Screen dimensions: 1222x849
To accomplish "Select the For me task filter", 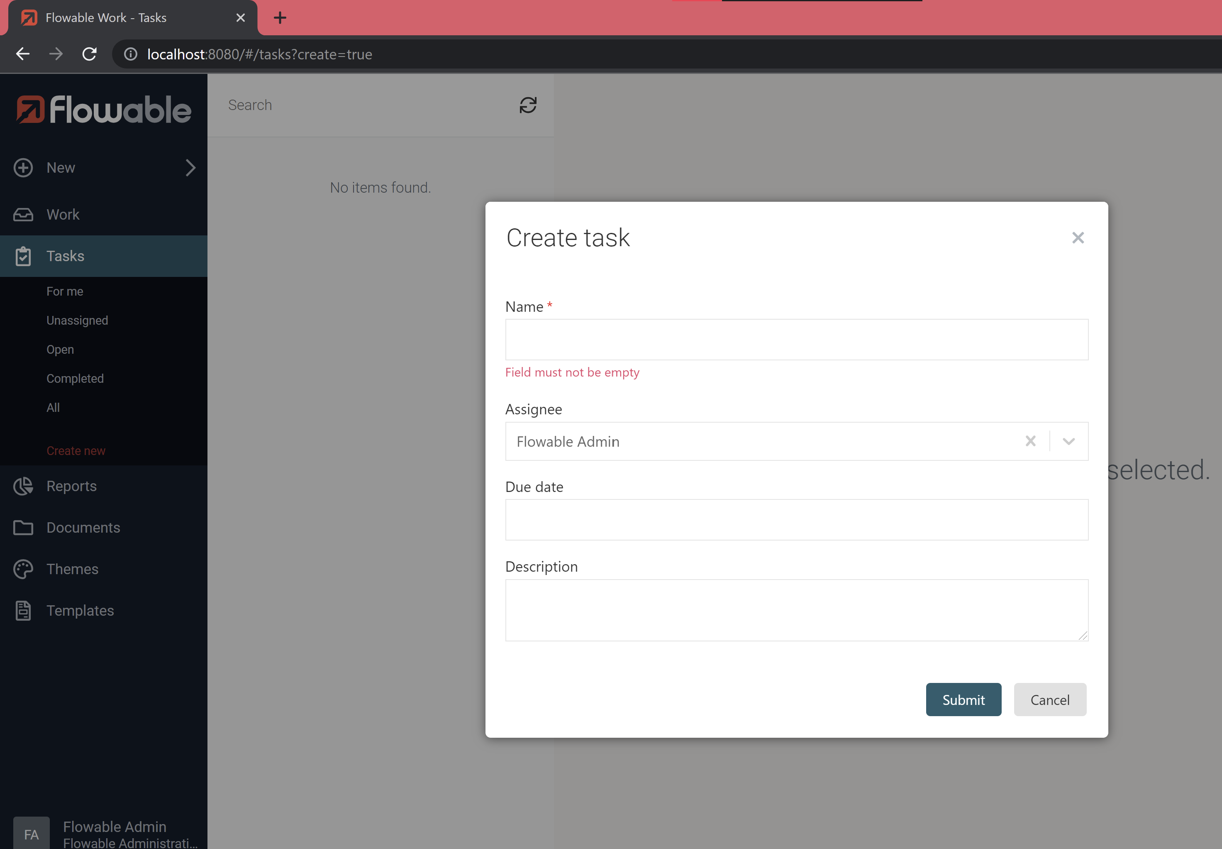I will [65, 291].
